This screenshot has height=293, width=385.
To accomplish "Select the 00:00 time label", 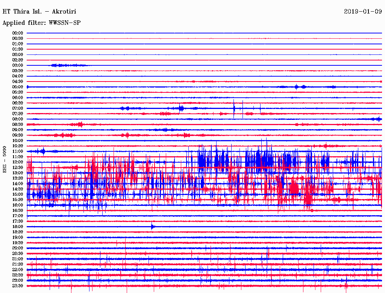I will [17, 33].
